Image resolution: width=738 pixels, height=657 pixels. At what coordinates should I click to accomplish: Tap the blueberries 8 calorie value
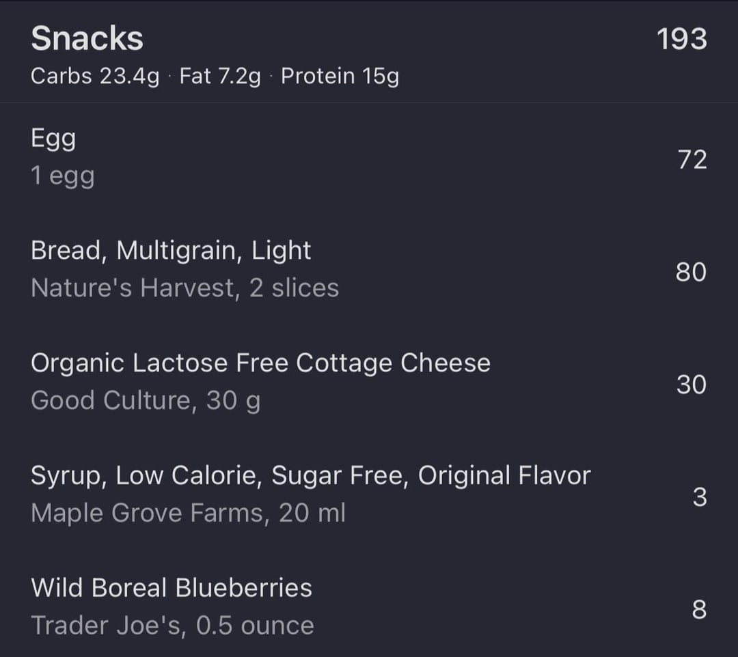[700, 609]
